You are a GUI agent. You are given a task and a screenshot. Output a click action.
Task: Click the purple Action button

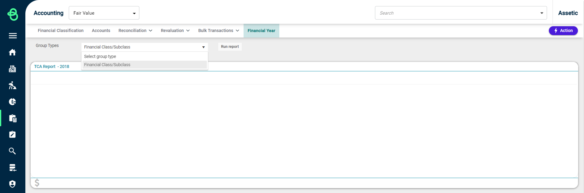pyautogui.click(x=563, y=30)
